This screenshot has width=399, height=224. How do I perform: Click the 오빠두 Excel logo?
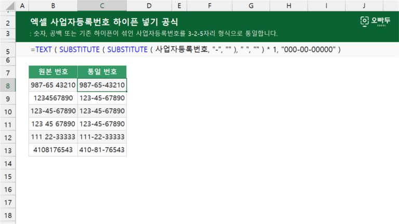pyautogui.click(x=375, y=21)
